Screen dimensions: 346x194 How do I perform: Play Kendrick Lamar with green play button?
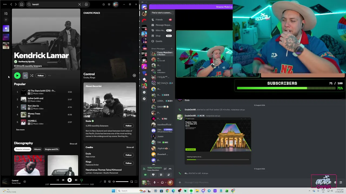tap(17, 76)
